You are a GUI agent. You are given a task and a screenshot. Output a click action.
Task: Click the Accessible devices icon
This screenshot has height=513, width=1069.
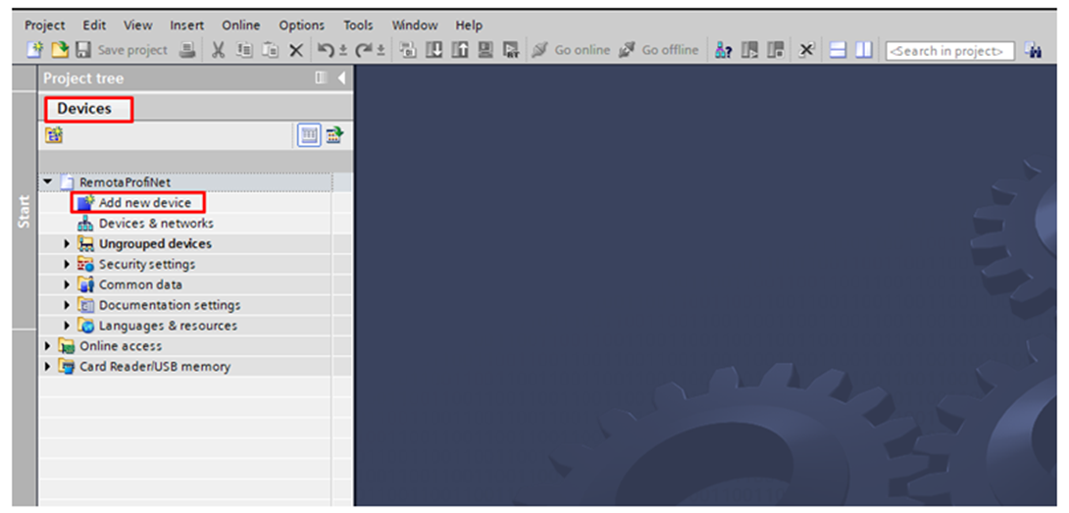tap(724, 50)
